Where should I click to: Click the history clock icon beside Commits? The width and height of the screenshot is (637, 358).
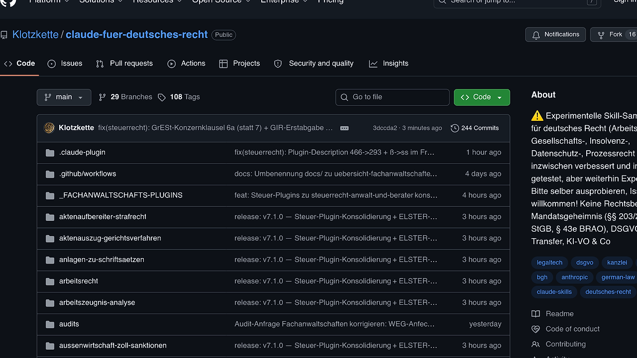(455, 128)
